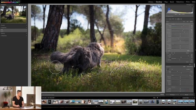Click the right panel group collapse arrow
This screenshot has width=196, height=110.
tap(195, 50)
